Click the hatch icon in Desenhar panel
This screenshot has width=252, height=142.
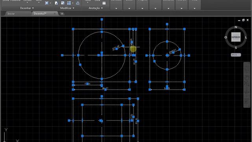tap(47, 3)
